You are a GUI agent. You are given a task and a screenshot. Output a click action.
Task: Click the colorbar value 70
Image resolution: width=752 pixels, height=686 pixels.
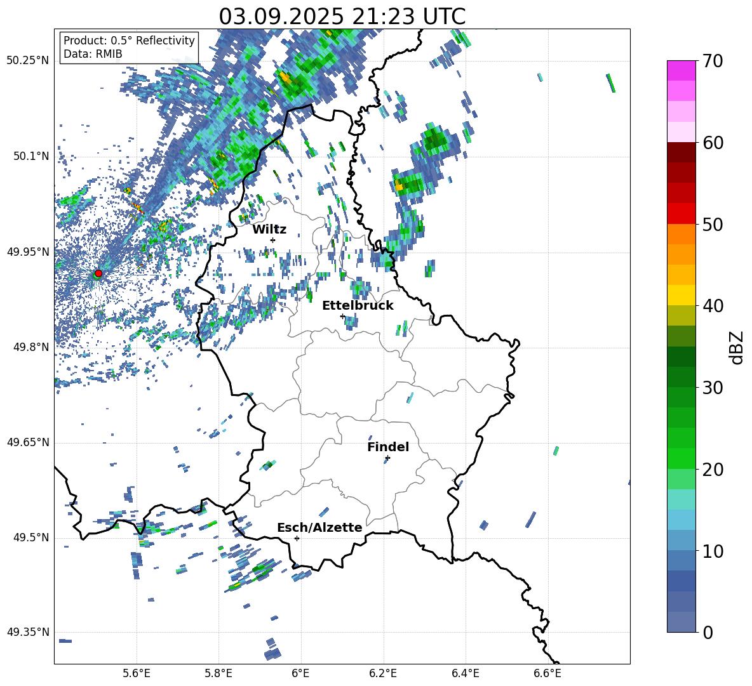click(713, 61)
